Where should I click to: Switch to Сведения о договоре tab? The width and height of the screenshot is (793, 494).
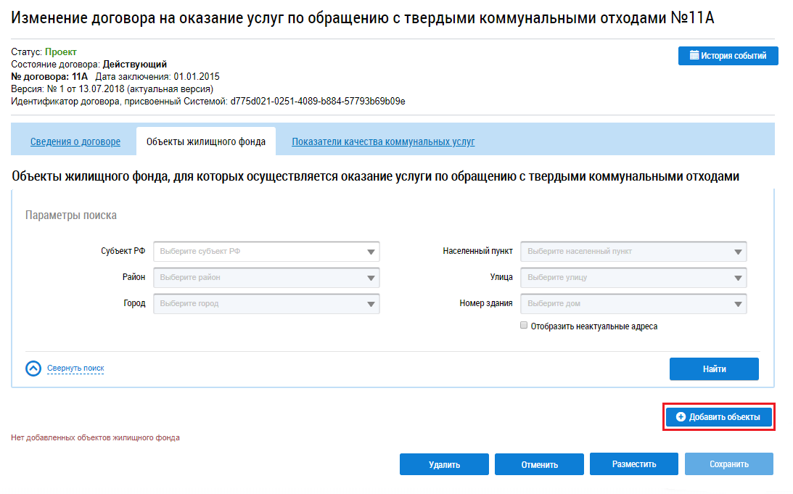click(75, 142)
